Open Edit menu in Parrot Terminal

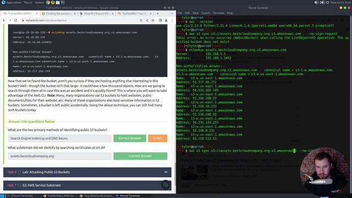[x=187, y=13]
